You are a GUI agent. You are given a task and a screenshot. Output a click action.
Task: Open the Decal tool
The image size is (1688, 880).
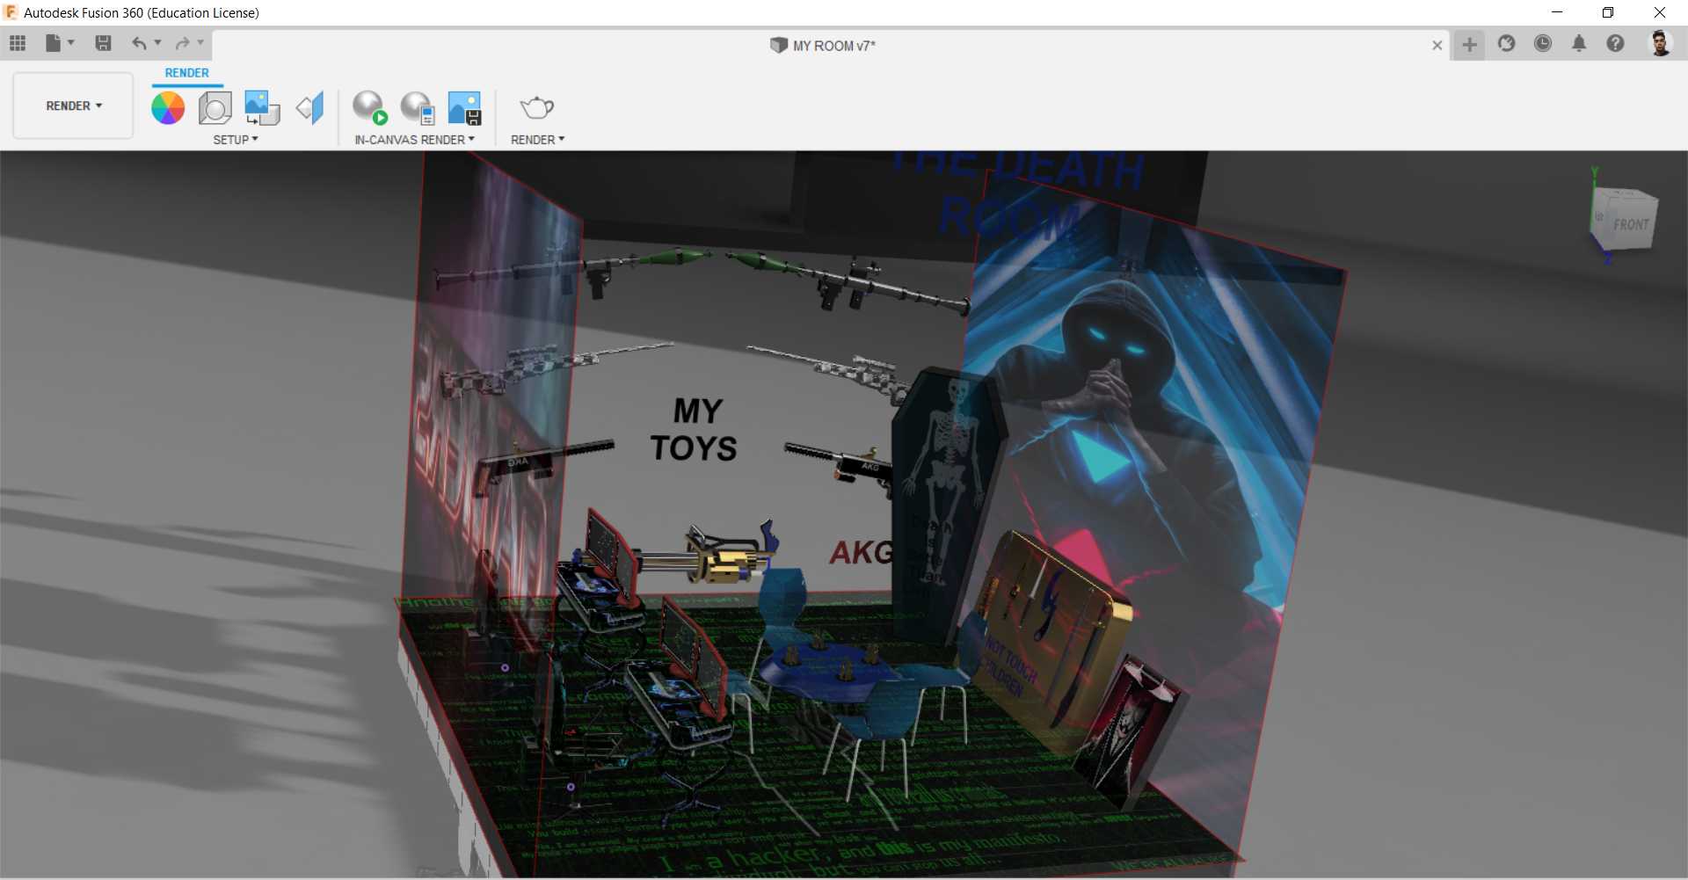tap(262, 108)
